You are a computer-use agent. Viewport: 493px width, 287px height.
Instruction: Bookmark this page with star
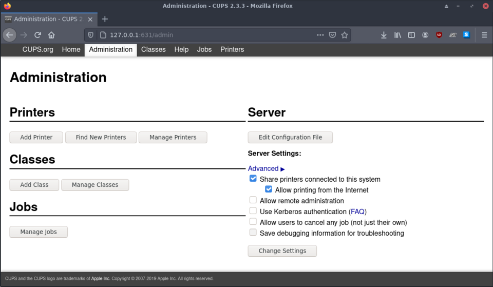click(x=345, y=35)
